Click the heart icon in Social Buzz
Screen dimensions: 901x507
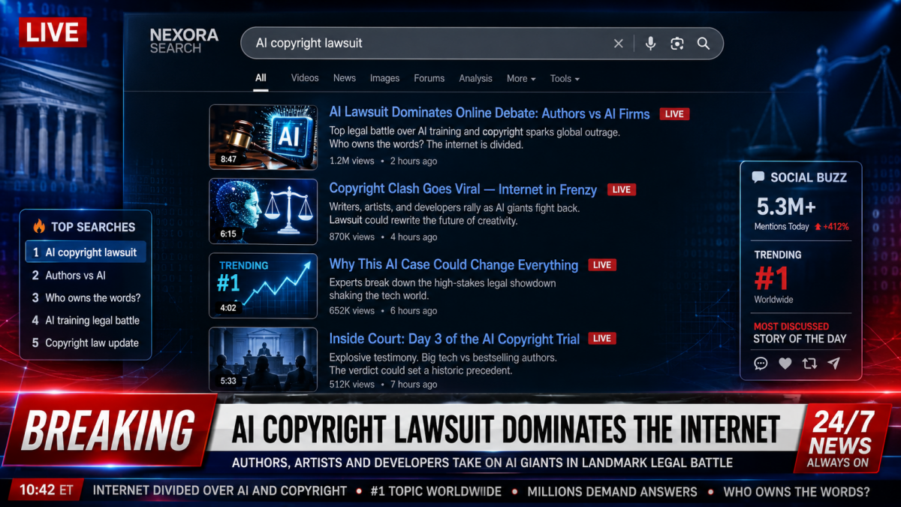coord(785,364)
